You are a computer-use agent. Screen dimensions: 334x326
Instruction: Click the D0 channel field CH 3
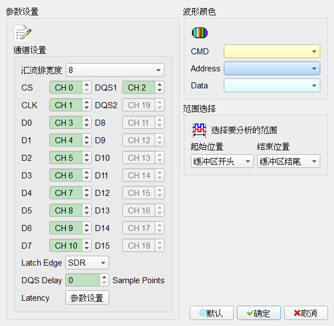[66, 122]
